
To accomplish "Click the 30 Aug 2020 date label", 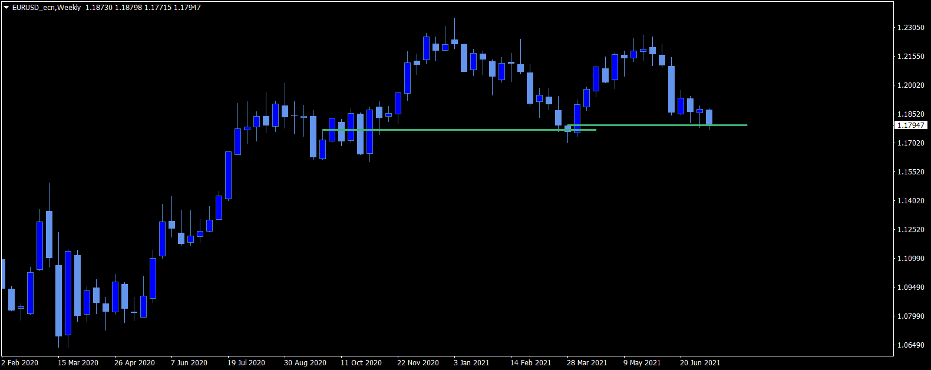I will (305, 363).
